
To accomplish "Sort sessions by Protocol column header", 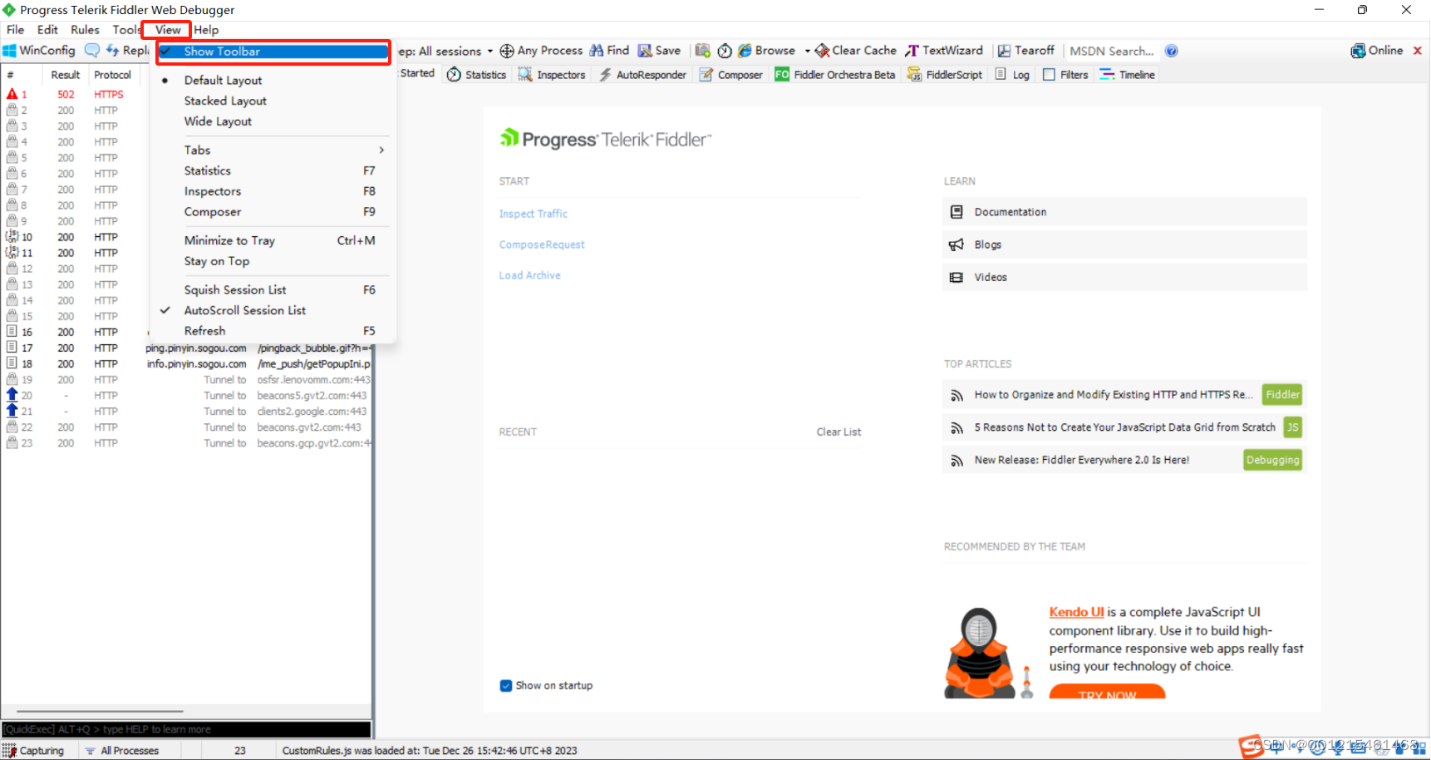I will [x=112, y=75].
